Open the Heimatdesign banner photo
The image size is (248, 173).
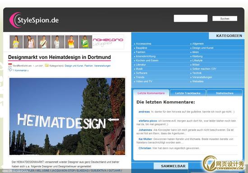(x=67, y=116)
